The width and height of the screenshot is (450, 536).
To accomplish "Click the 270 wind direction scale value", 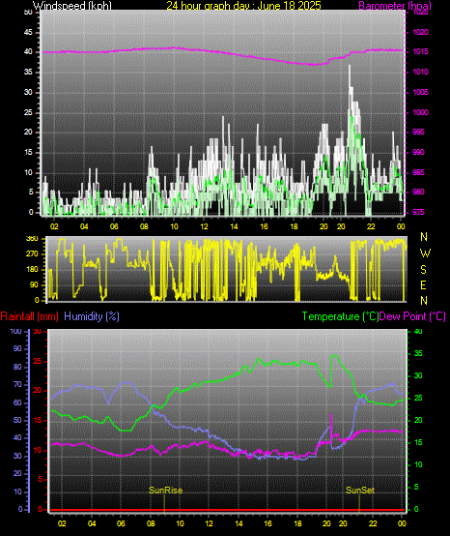I will pyautogui.click(x=32, y=254).
